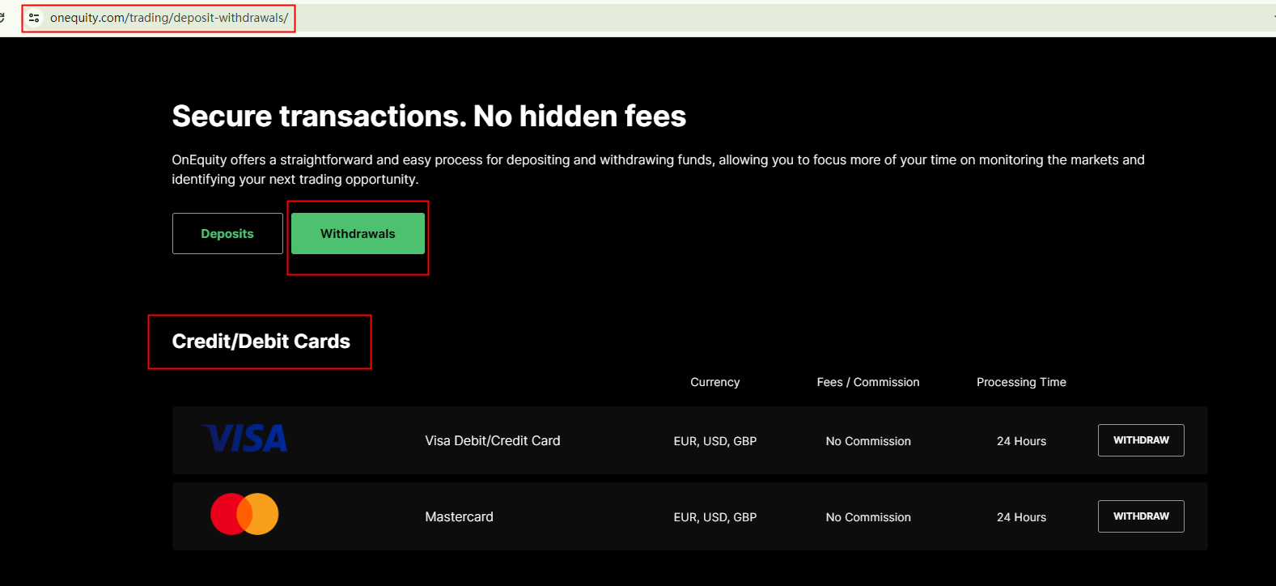Click WITHDRAW button in the Mastercard row
Screen dimensions: 1276x586
[x=1141, y=516]
